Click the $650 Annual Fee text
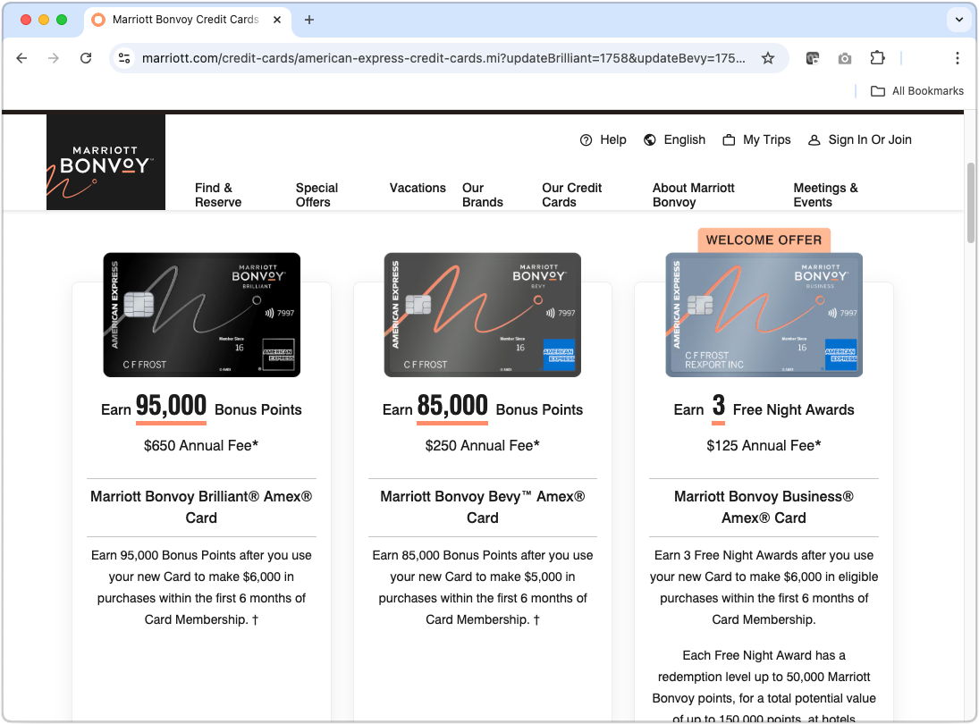The width and height of the screenshot is (979, 724). coord(201,446)
